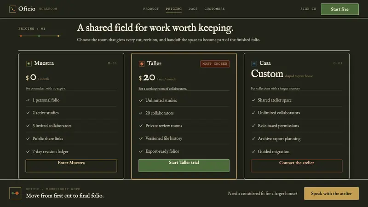Screen dimensions: 368x207
Task: Click checkmark beside 1 personal folio
Action: tap(28, 100)
